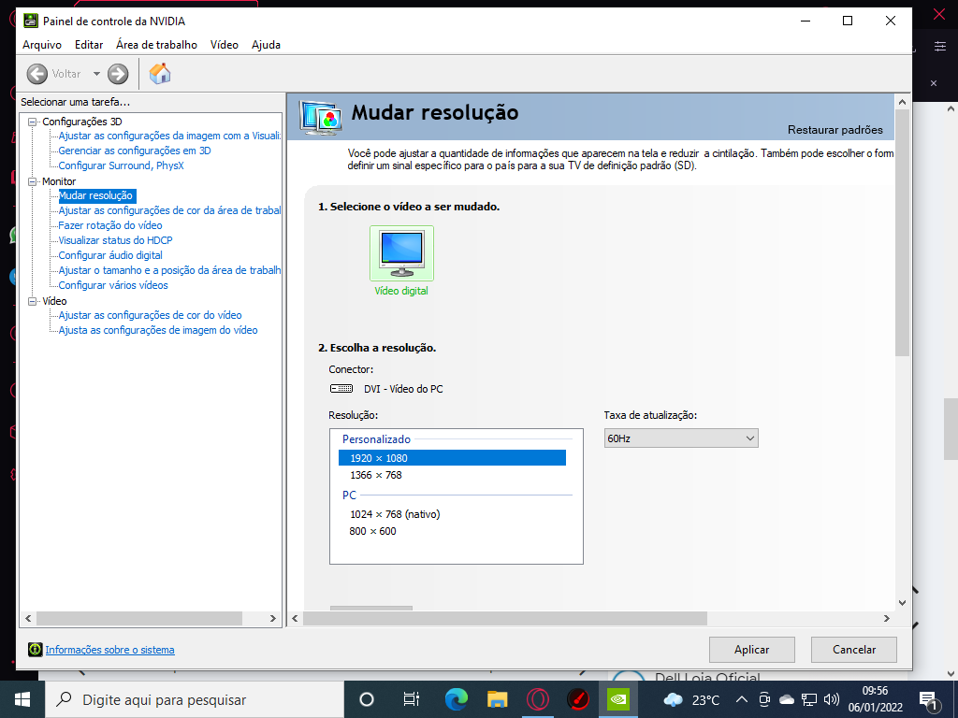958x718 pixels.
Task: Select Mudar resolução in the task tree
Action: tap(96, 196)
